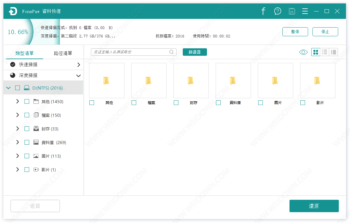Screen dimensions: 350x223
Task: Open the 檔案 folder thumbnail
Action: 149,81
